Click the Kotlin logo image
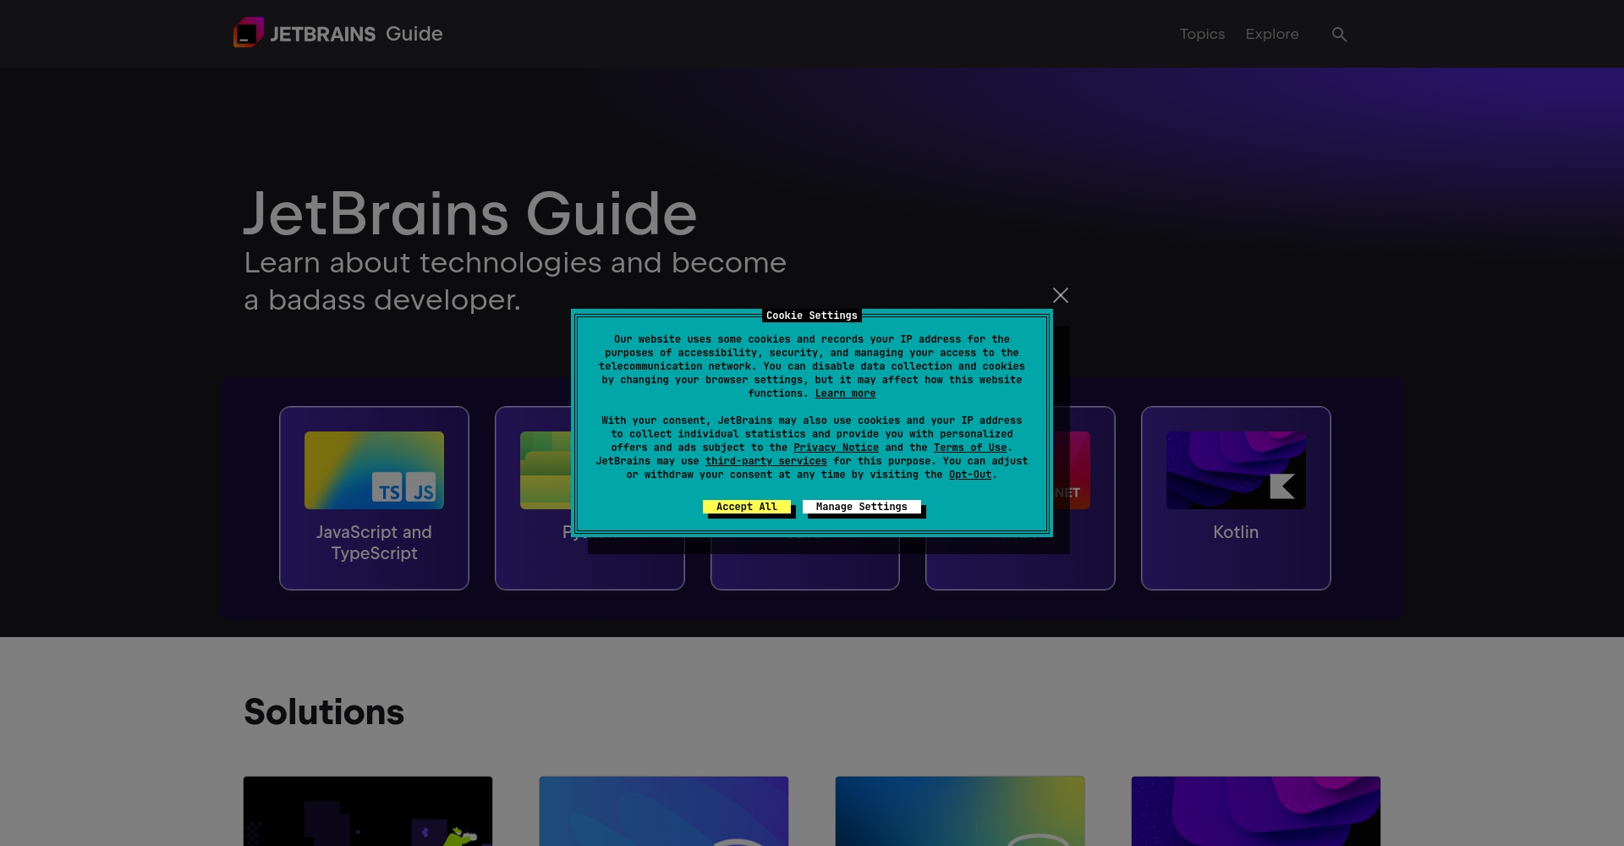1624x846 pixels. pos(1236,470)
